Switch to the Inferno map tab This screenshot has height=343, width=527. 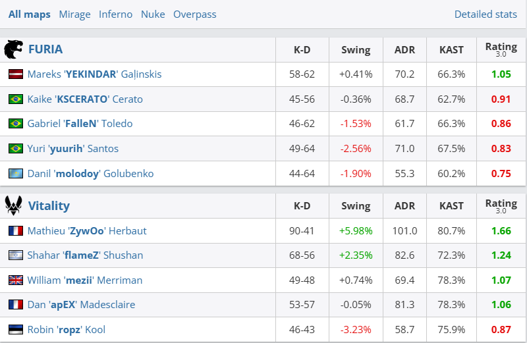(x=115, y=14)
